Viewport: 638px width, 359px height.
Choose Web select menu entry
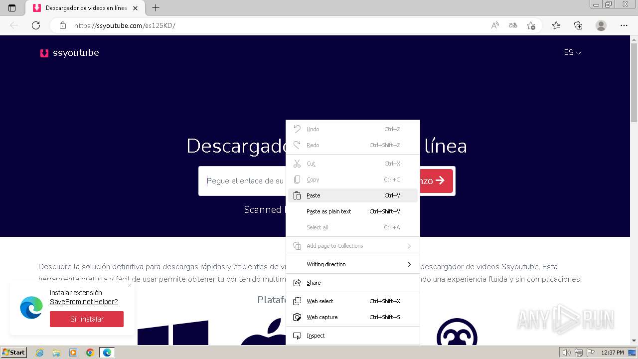click(x=353, y=301)
